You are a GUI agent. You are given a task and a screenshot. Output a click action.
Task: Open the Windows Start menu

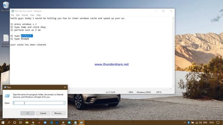(x=3, y=123)
